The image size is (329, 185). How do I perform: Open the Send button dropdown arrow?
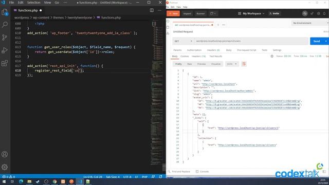coord(326,41)
